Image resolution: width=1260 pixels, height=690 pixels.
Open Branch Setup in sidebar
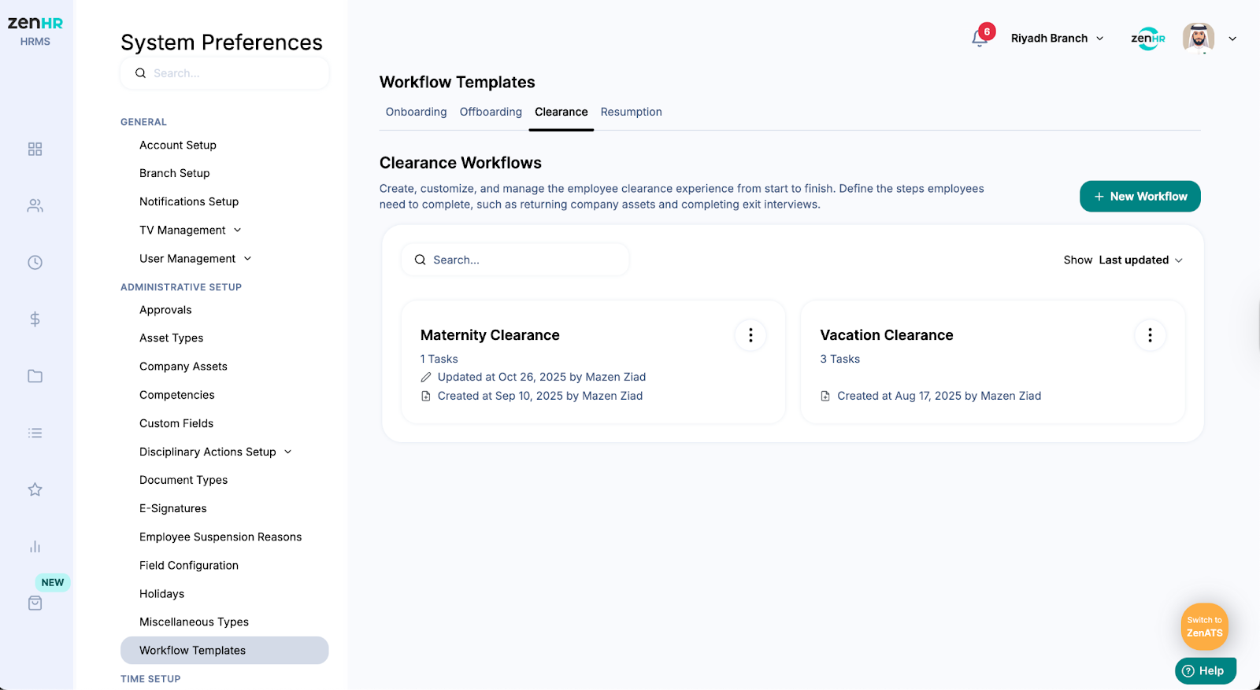click(x=175, y=173)
